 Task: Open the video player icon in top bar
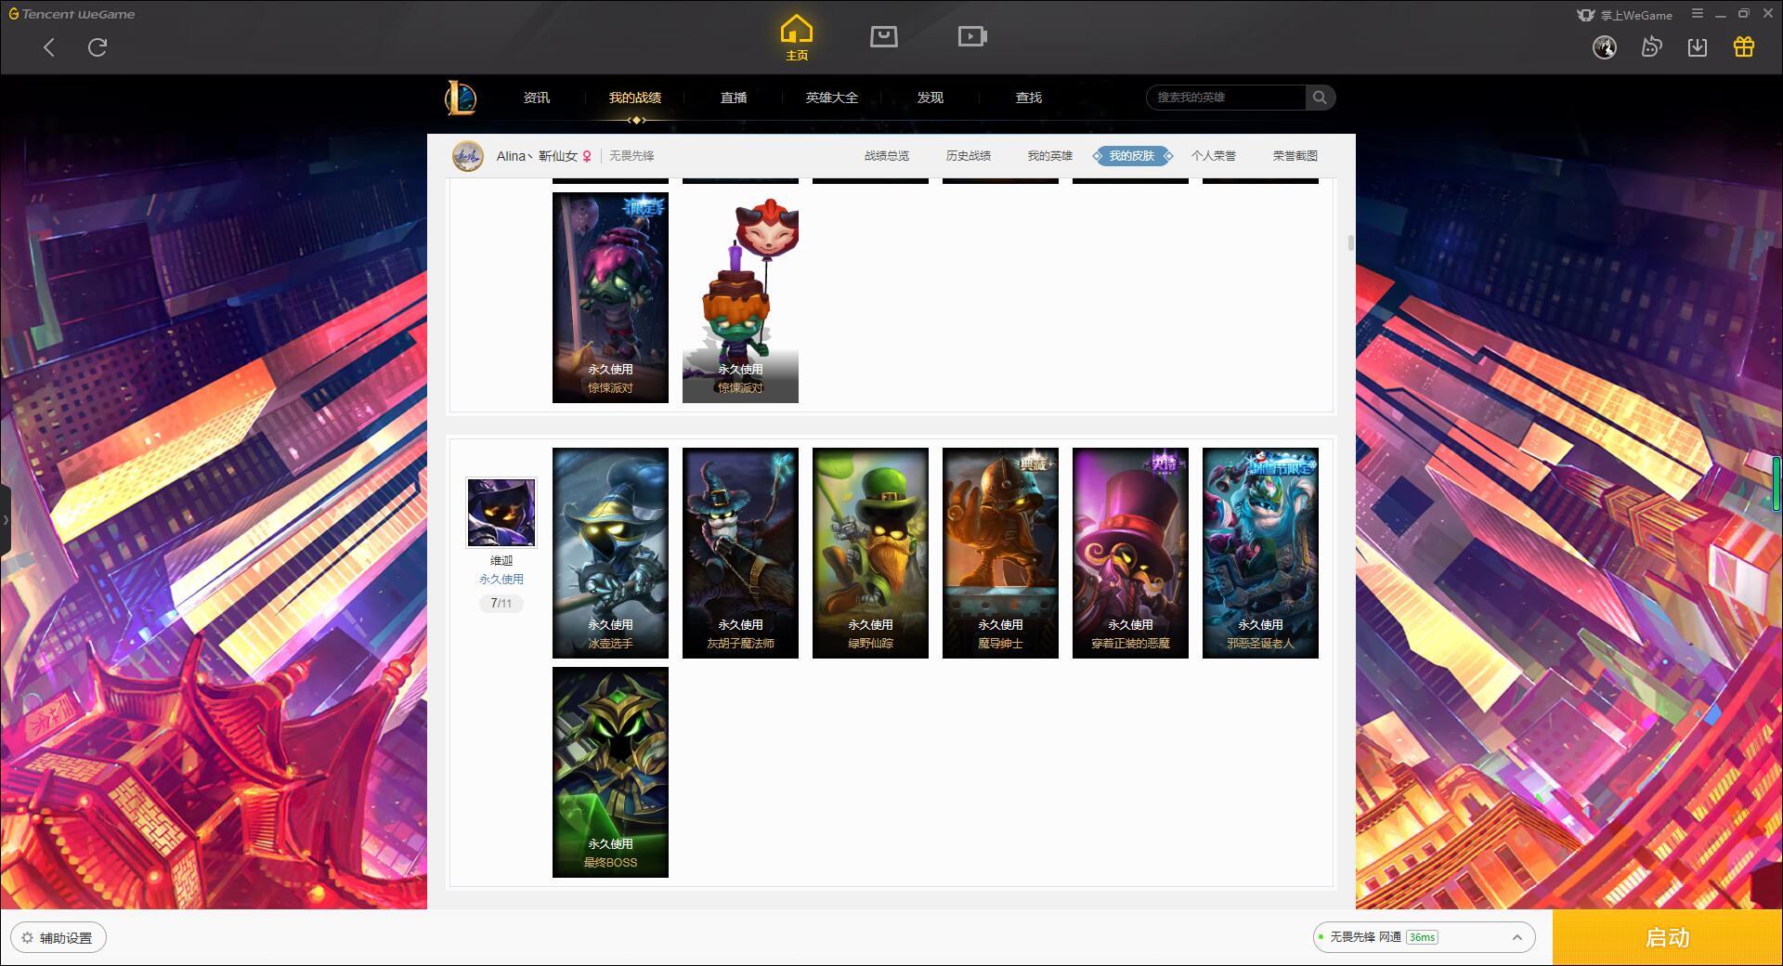click(x=972, y=36)
